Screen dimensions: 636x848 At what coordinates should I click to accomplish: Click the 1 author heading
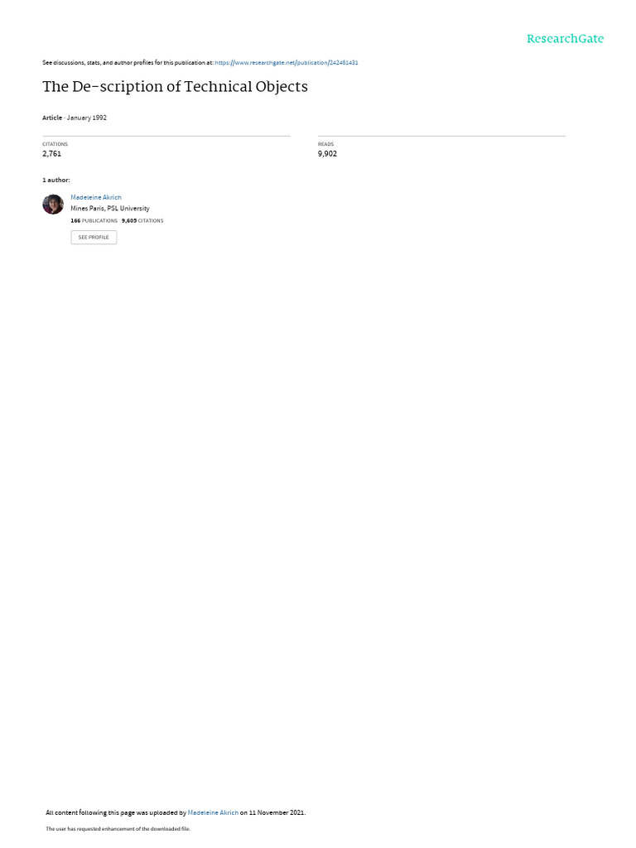click(x=56, y=180)
